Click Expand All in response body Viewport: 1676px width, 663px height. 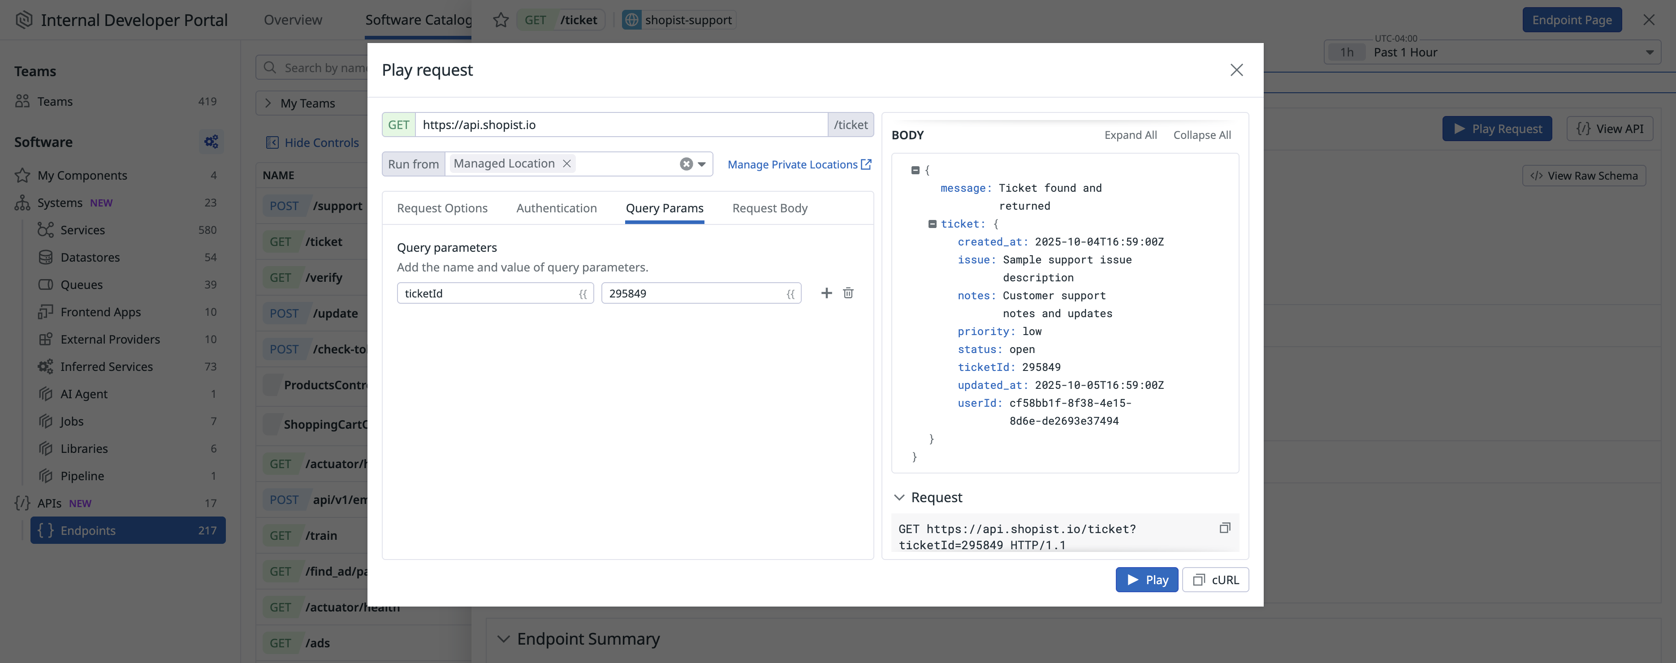pos(1130,135)
